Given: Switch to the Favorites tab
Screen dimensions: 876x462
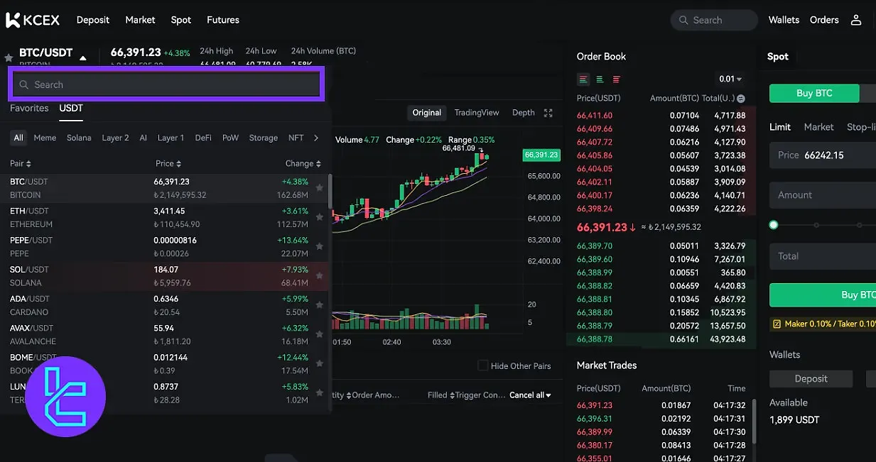Looking at the screenshot, I should [29, 108].
